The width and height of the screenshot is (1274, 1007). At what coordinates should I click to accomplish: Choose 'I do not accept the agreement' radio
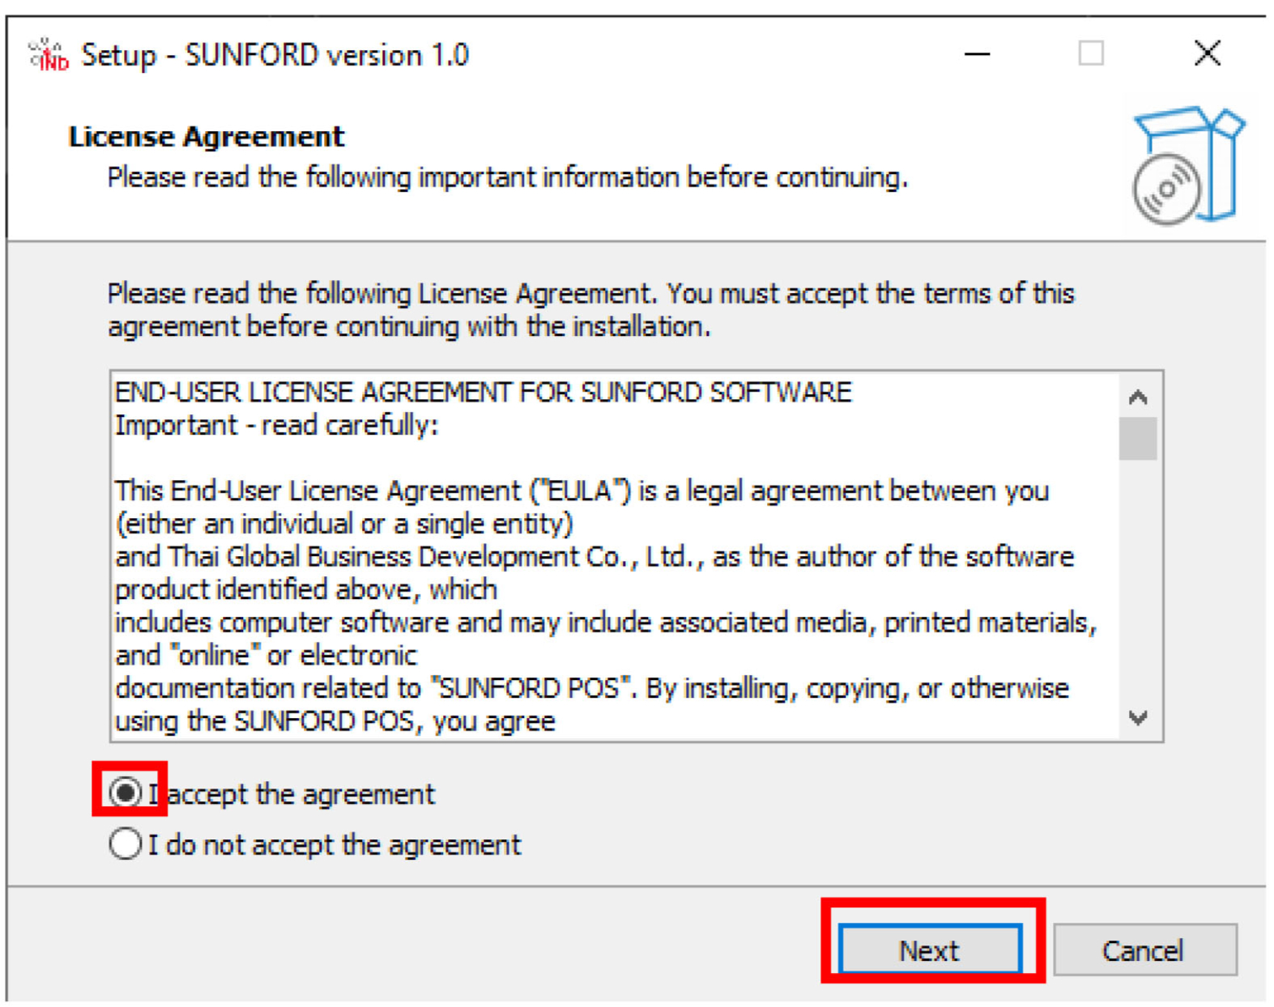tap(126, 844)
